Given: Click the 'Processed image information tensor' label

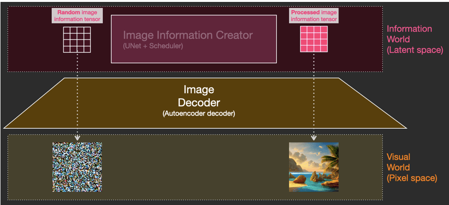Looking at the screenshot, I should (314, 16).
